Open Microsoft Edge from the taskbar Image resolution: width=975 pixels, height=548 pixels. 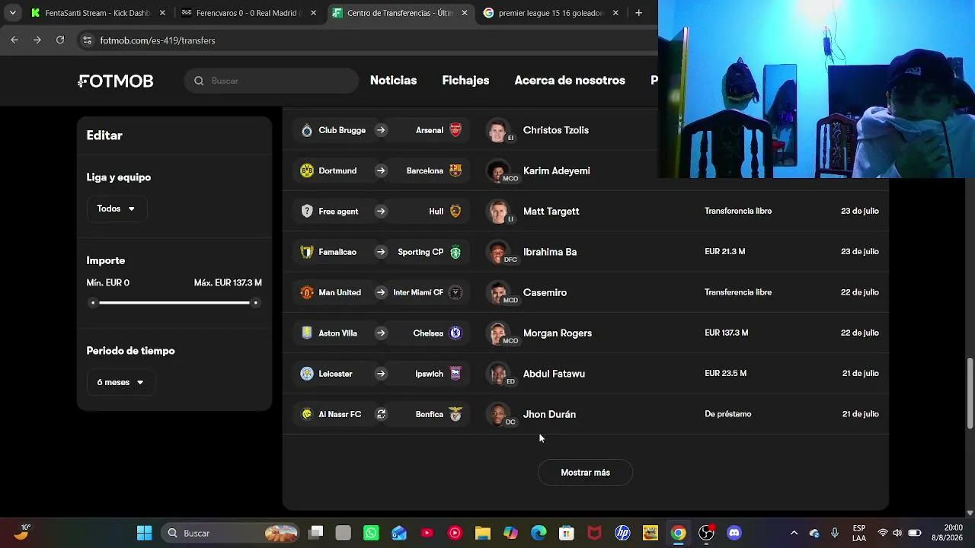(539, 533)
